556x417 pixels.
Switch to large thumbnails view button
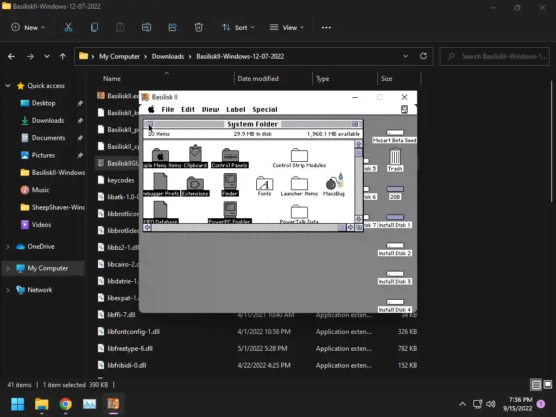(548, 385)
